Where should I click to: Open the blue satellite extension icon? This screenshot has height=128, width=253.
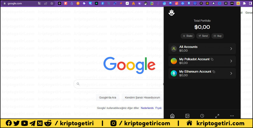click(115, 3)
